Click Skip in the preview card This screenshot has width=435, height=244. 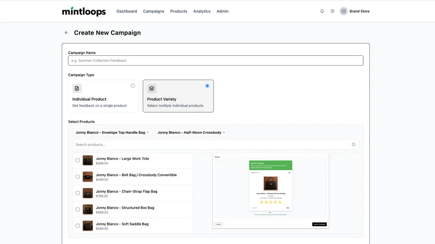289,172
